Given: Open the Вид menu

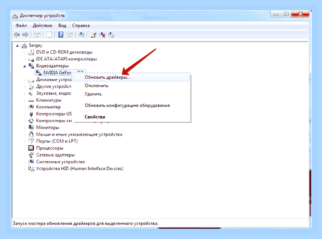Looking at the screenshot, I should point(62,25).
